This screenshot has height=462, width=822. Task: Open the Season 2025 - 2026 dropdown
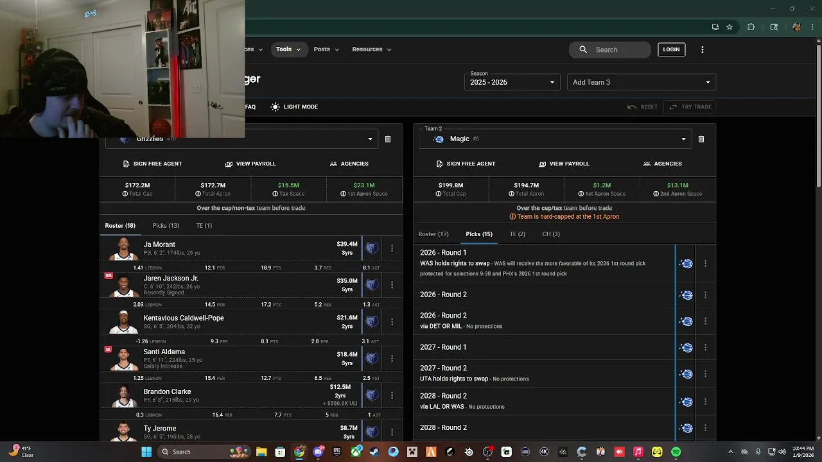[512, 82]
